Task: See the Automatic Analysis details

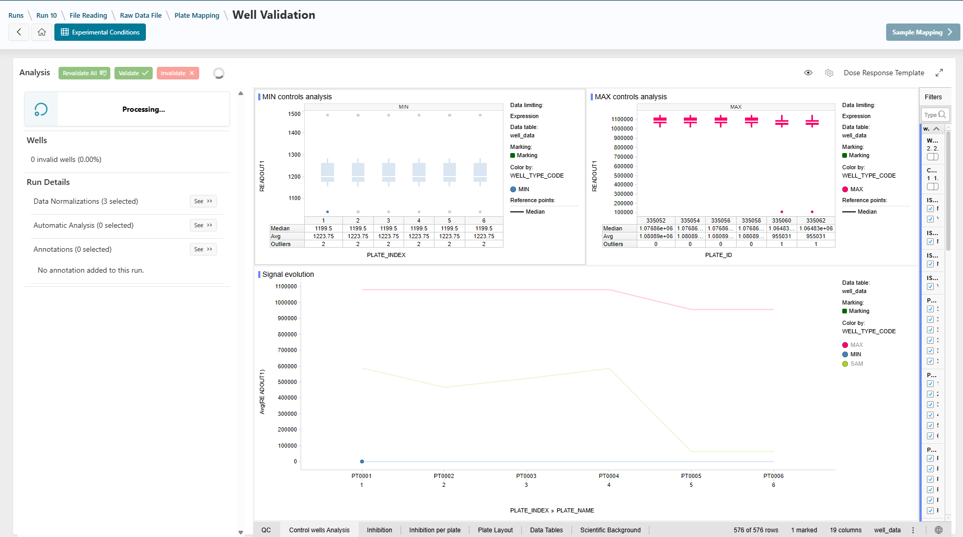Action: pyautogui.click(x=203, y=225)
